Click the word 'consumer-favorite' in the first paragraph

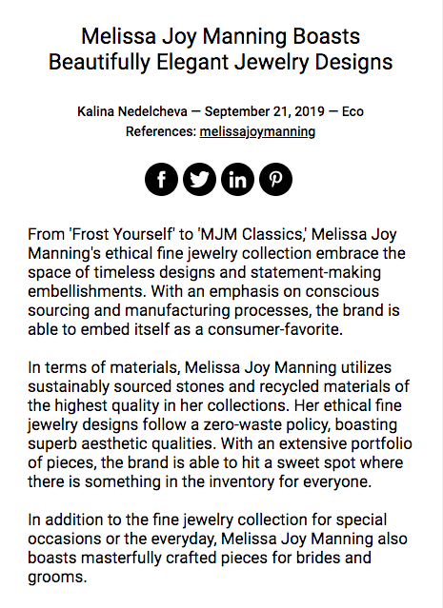[x=275, y=329]
